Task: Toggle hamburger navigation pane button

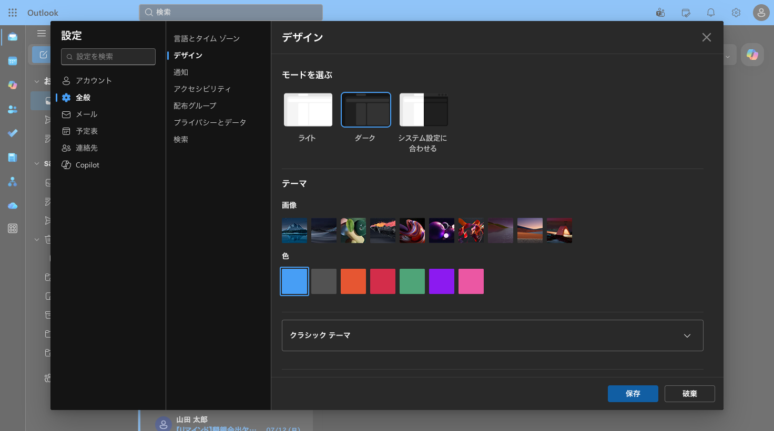Action: pos(41,34)
